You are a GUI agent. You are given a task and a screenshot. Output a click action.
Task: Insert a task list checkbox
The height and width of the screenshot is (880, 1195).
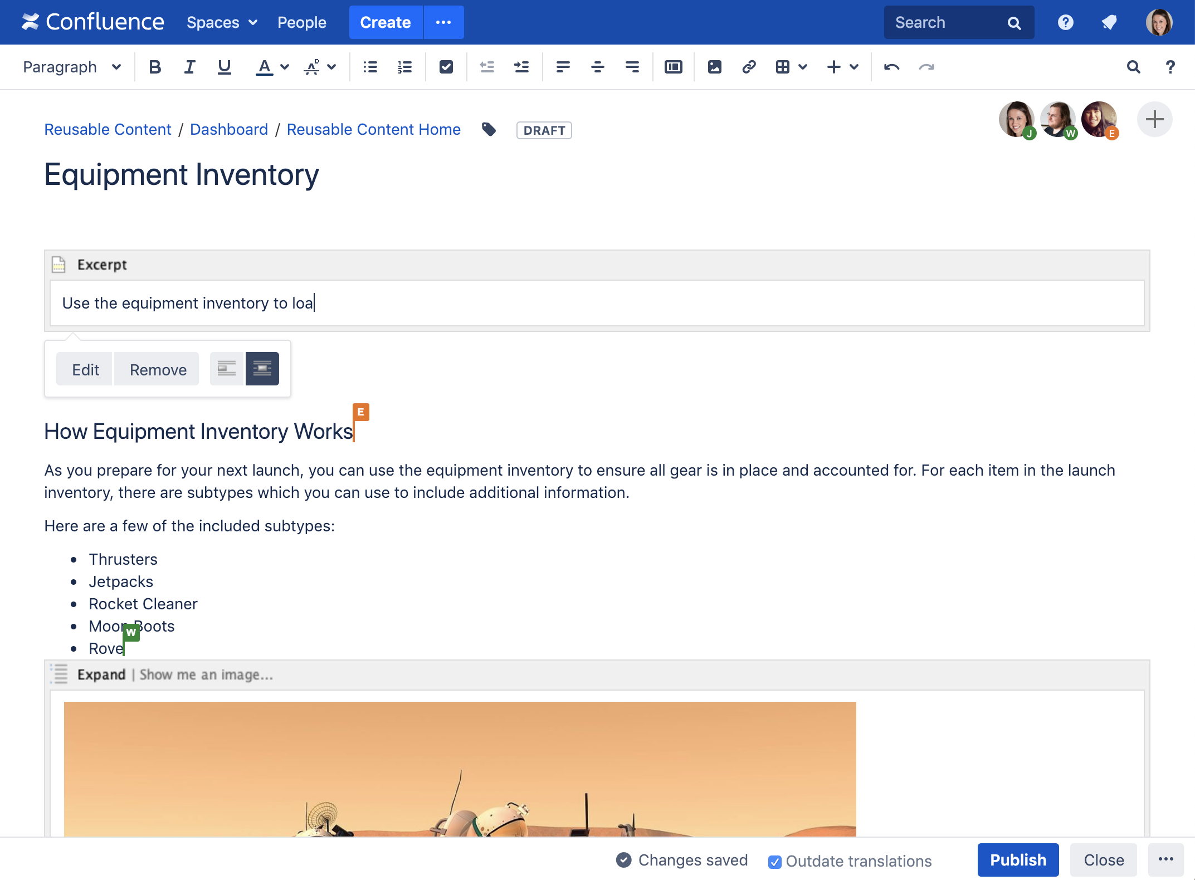[446, 67]
